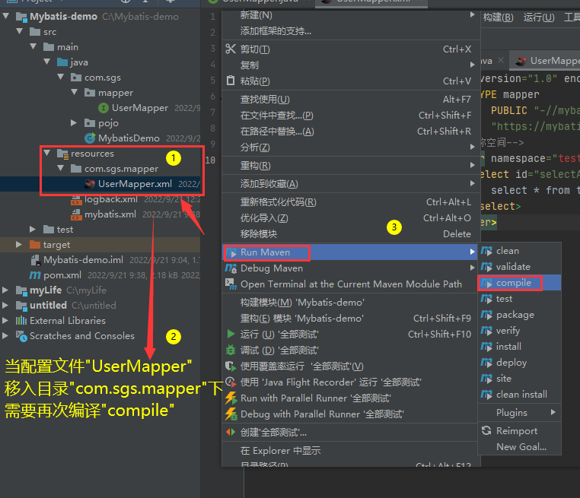Open the Plugins submenu

[x=520, y=413]
